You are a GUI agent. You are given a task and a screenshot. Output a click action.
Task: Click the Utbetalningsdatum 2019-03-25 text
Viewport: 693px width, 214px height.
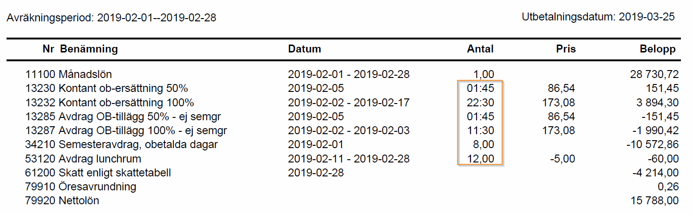click(x=598, y=17)
